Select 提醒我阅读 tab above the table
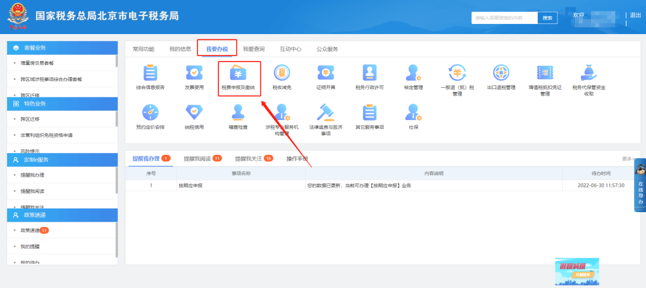 [x=203, y=158]
